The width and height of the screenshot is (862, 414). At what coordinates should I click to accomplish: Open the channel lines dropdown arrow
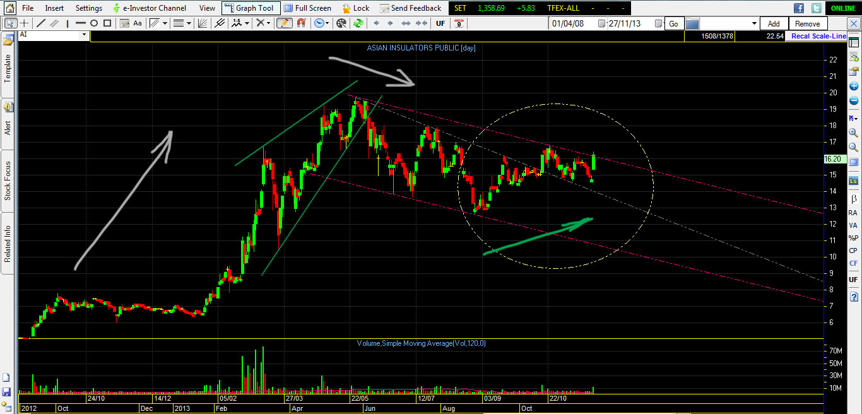(x=165, y=23)
